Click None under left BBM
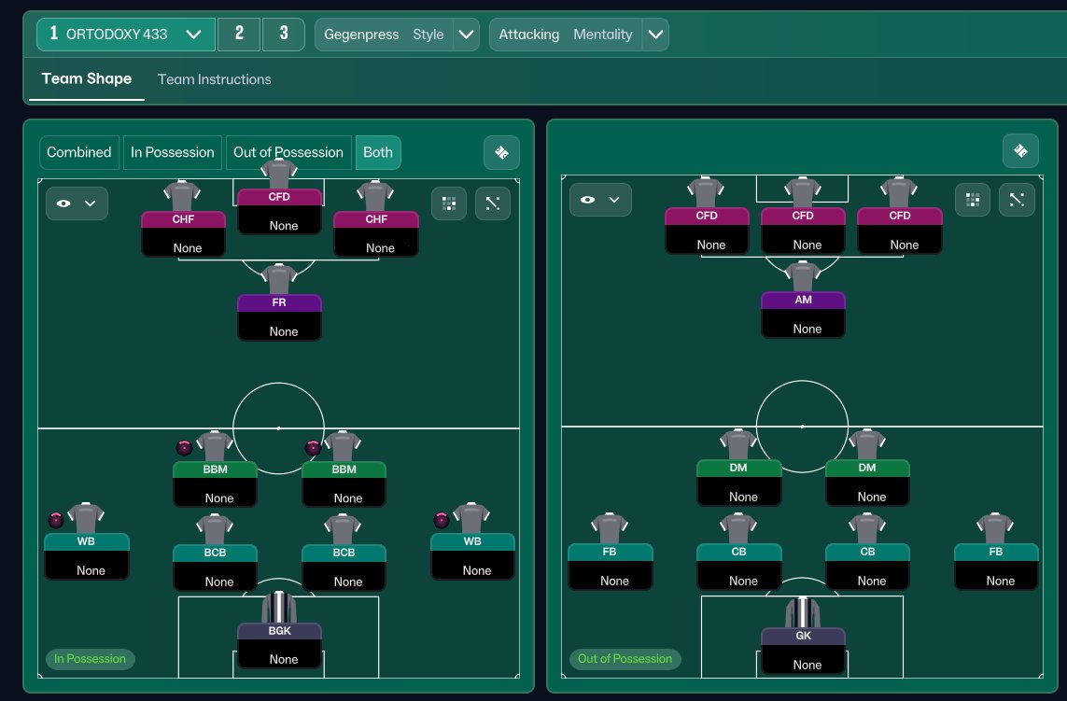The height and width of the screenshot is (701, 1067). coord(219,498)
